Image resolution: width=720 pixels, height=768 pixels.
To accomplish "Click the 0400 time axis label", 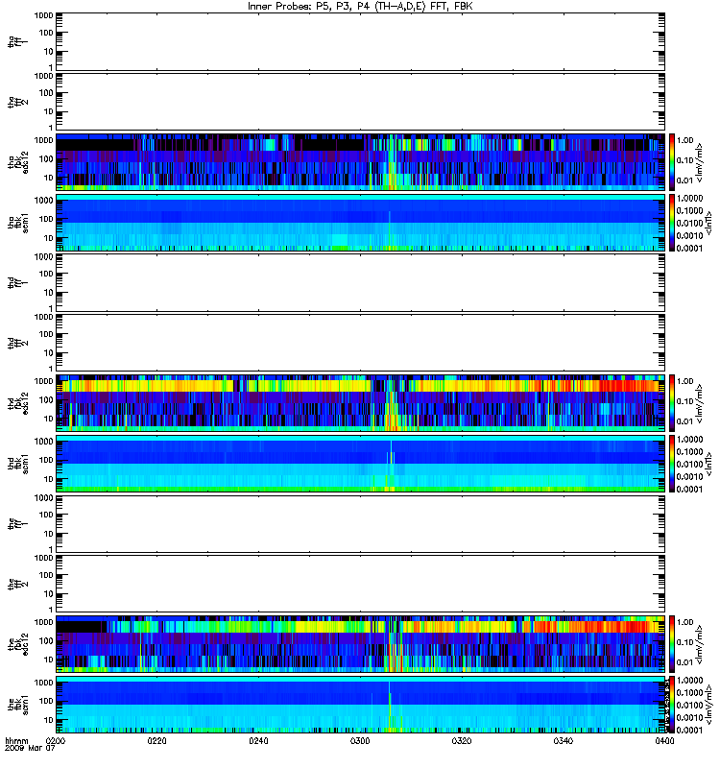I will [664, 740].
